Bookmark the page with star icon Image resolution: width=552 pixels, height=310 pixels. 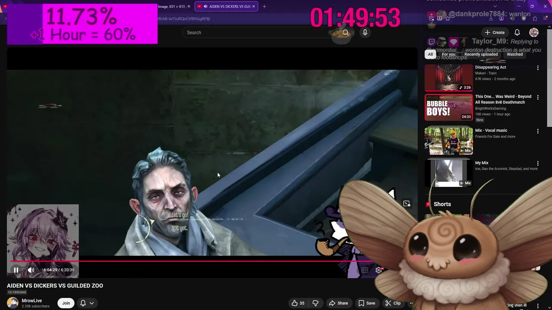[x=447, y=19]
